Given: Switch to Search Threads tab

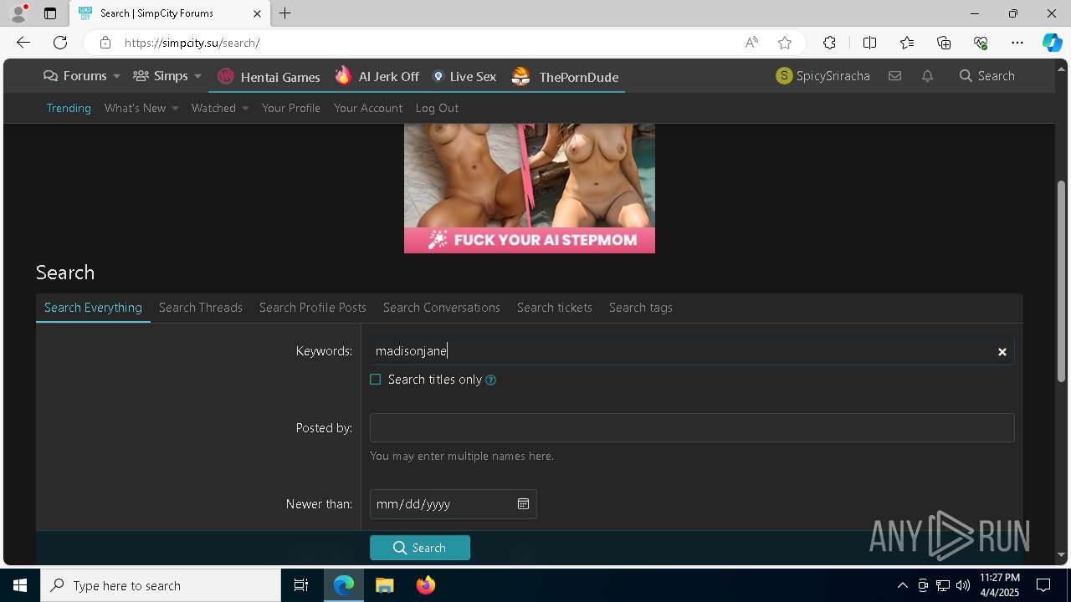Looking at the screenshot, I should tap(201, 308).
